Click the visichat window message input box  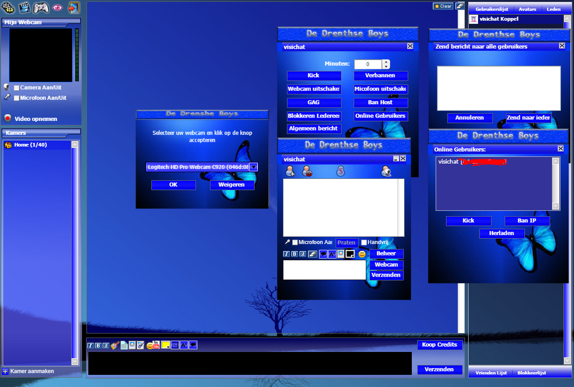pos(324,270)
